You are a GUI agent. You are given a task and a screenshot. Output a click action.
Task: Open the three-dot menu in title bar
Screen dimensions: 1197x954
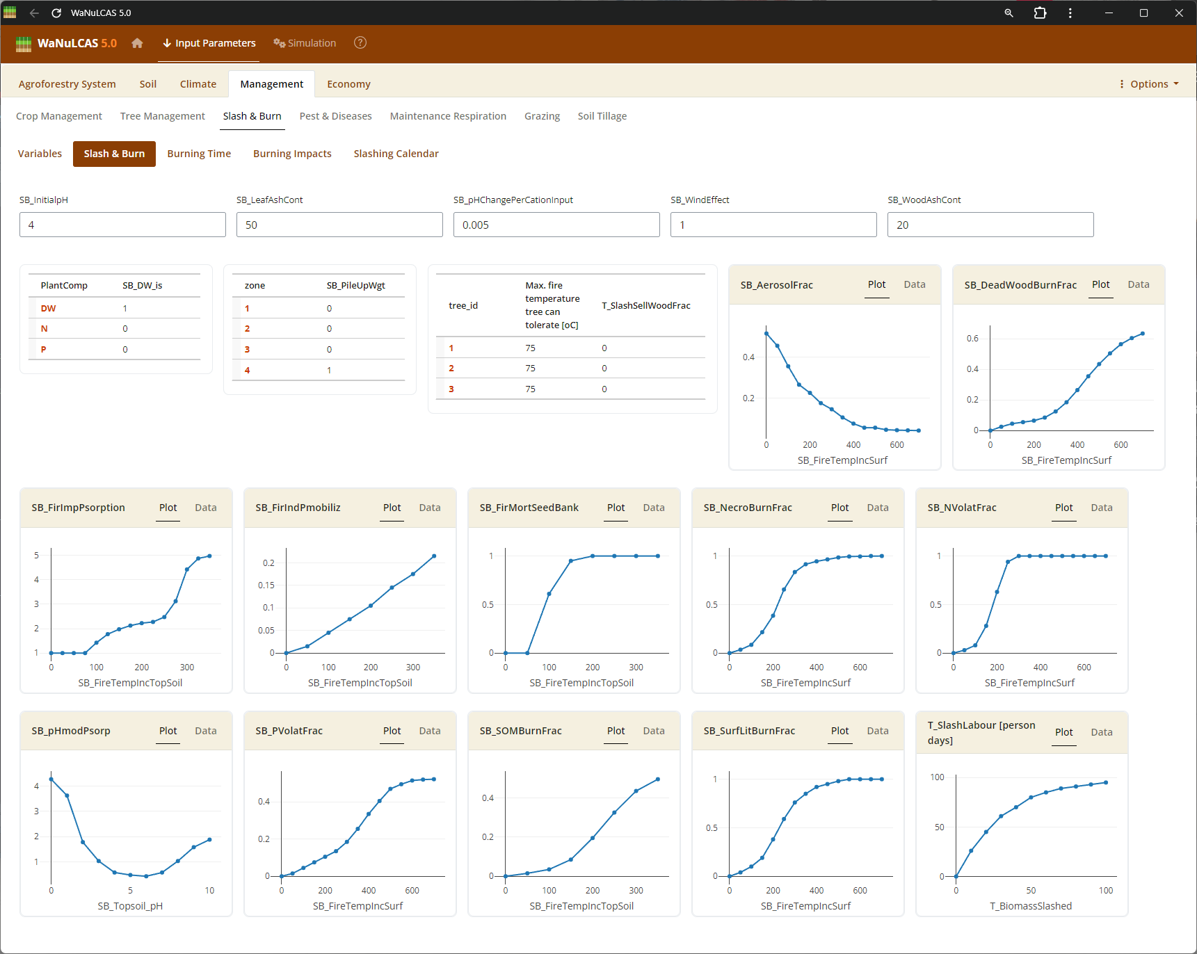click(1070, 13)
